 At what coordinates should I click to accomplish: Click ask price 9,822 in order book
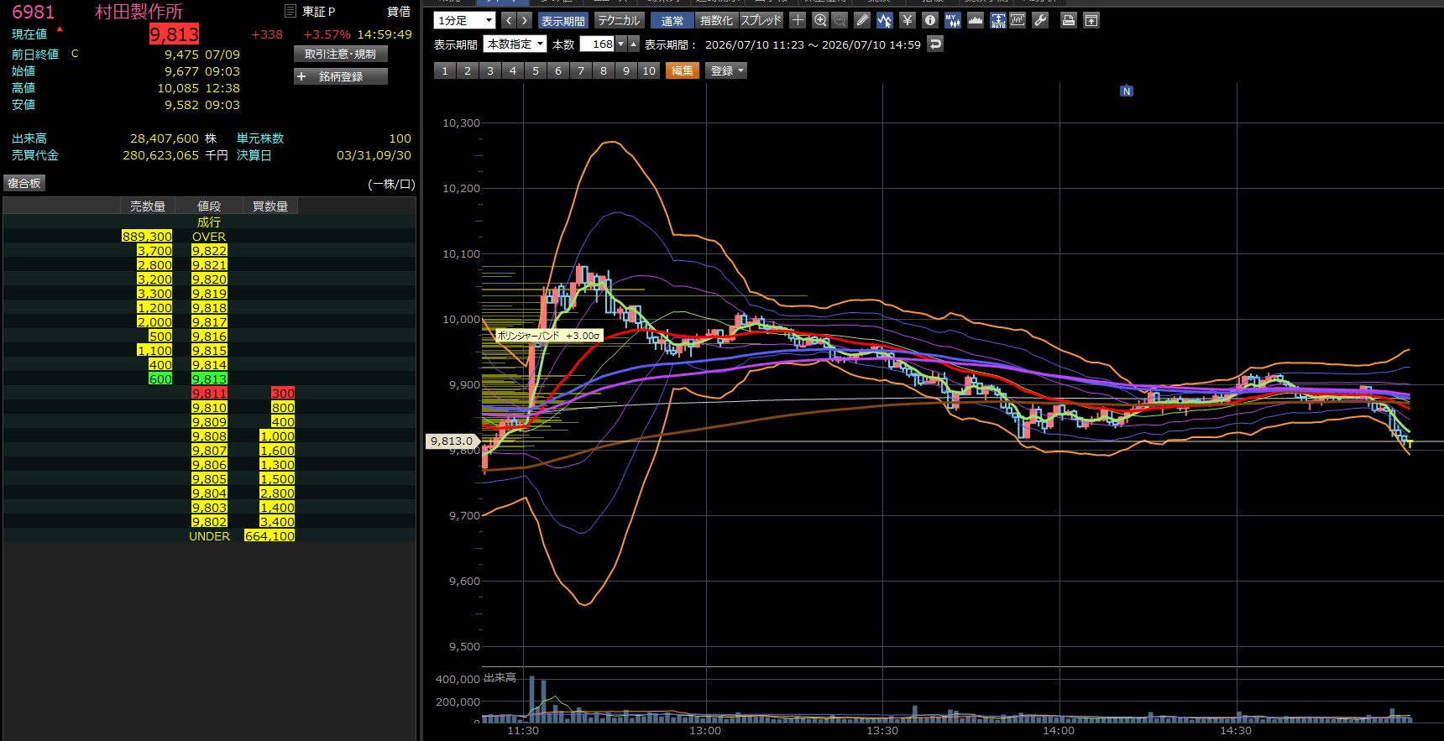pyautogui.click(x=209, y=250)
